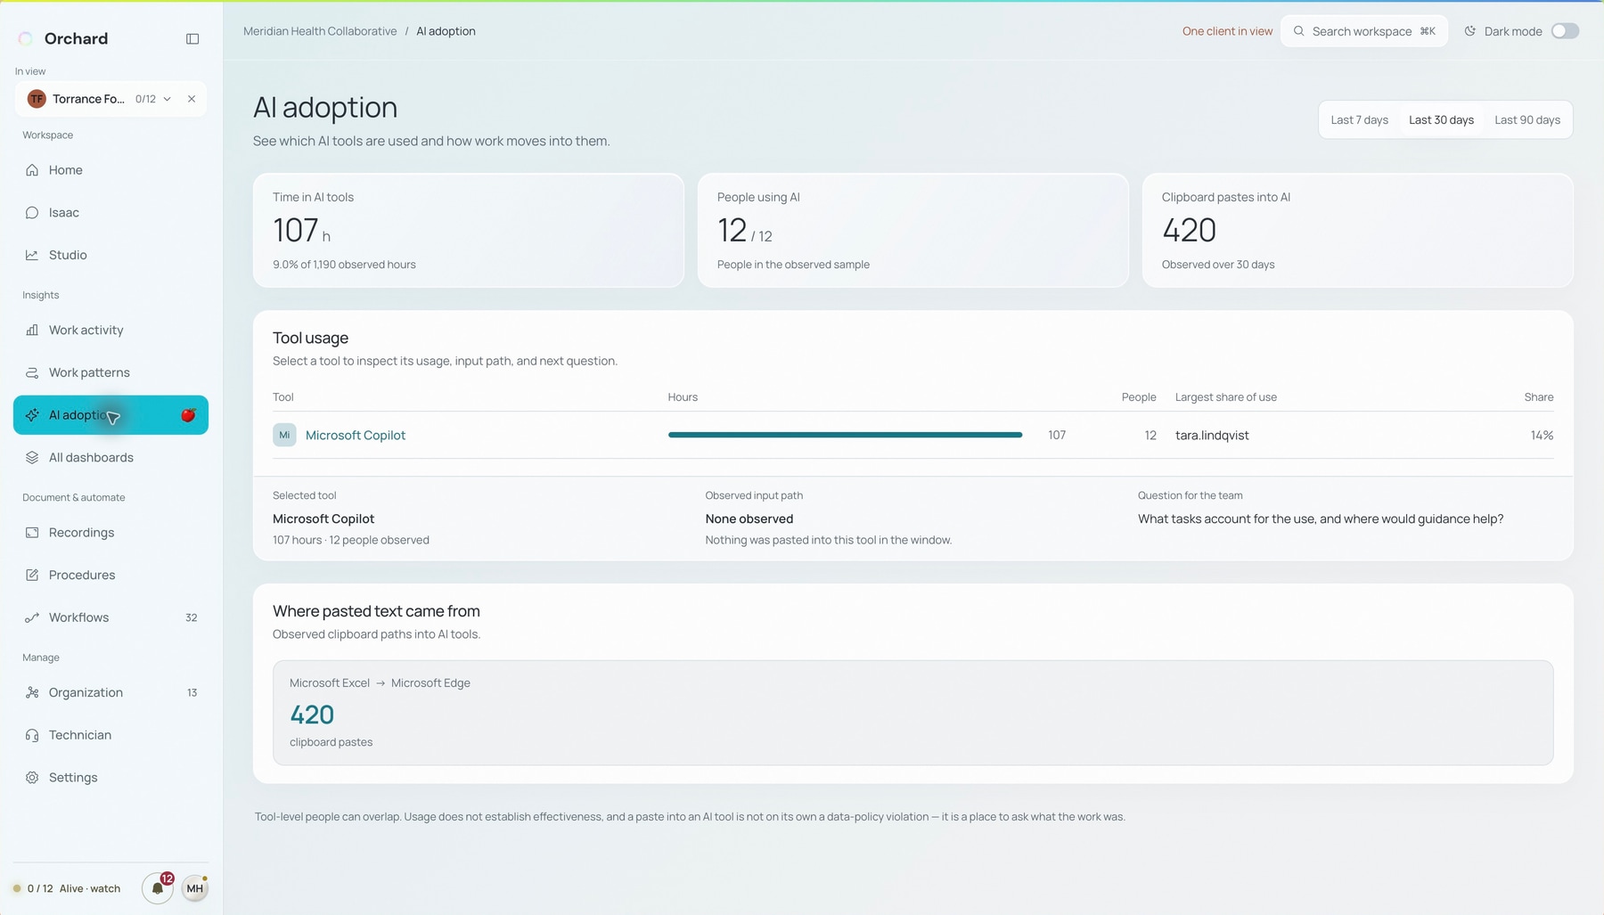Viewport: 1604px width, 915px height.
Task: Click the 0 / 12 Alive watch status
Action: (67, 888)
